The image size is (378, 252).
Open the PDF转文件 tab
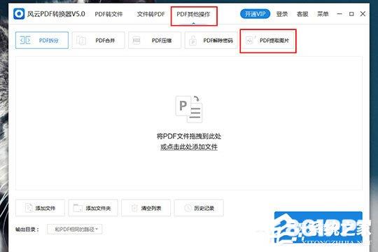click(108, 14)
